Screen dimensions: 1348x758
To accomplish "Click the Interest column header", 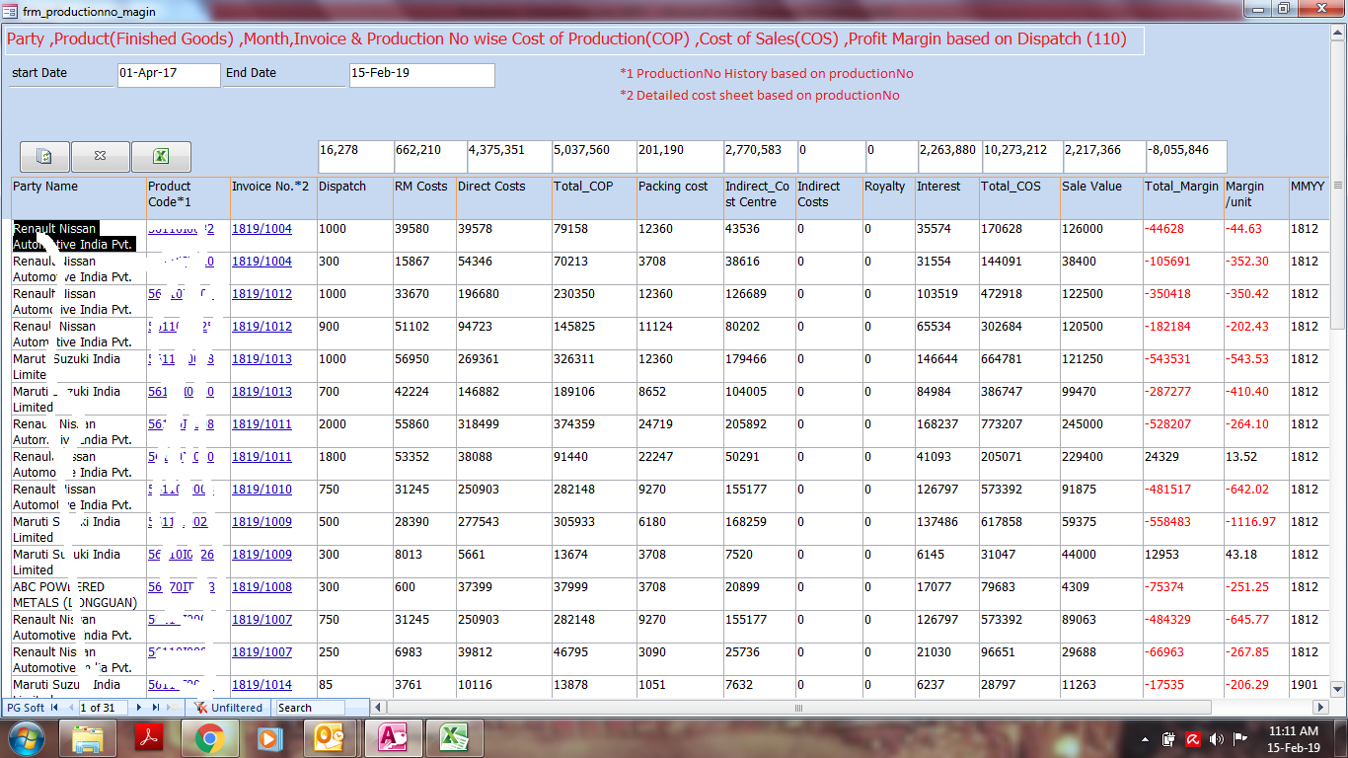I will (946, 197).
